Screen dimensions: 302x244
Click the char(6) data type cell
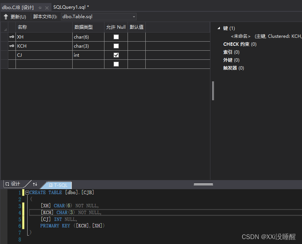click(88, 37)
